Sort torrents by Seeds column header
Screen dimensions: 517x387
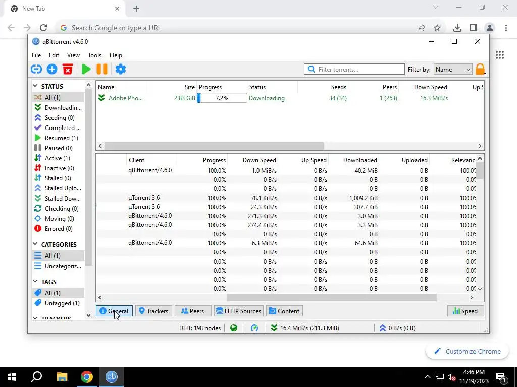[323, 87]
